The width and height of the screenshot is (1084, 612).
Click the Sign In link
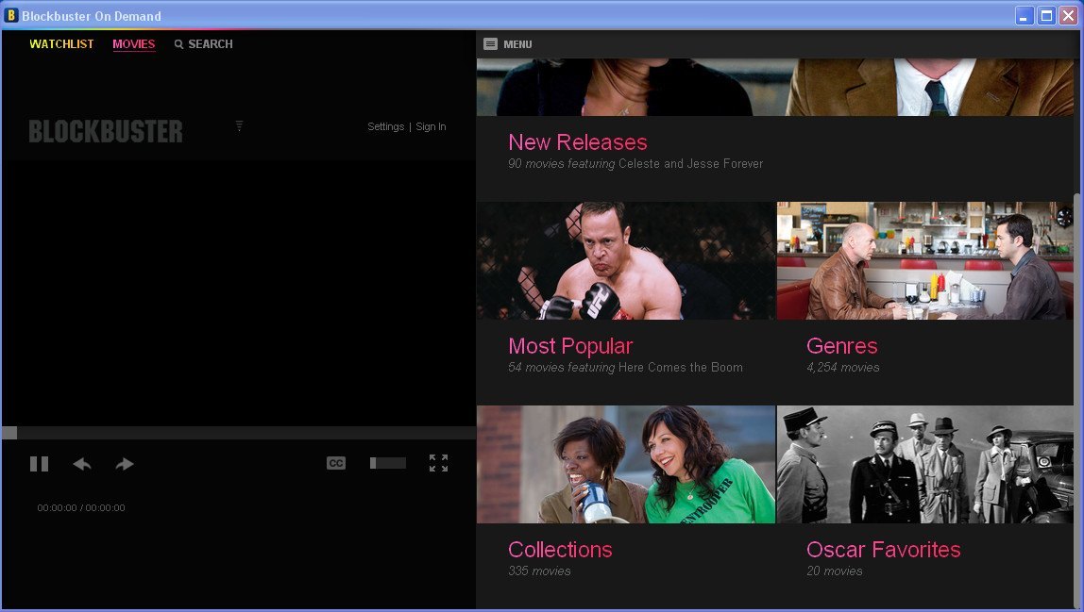click(x=431, y=126)
